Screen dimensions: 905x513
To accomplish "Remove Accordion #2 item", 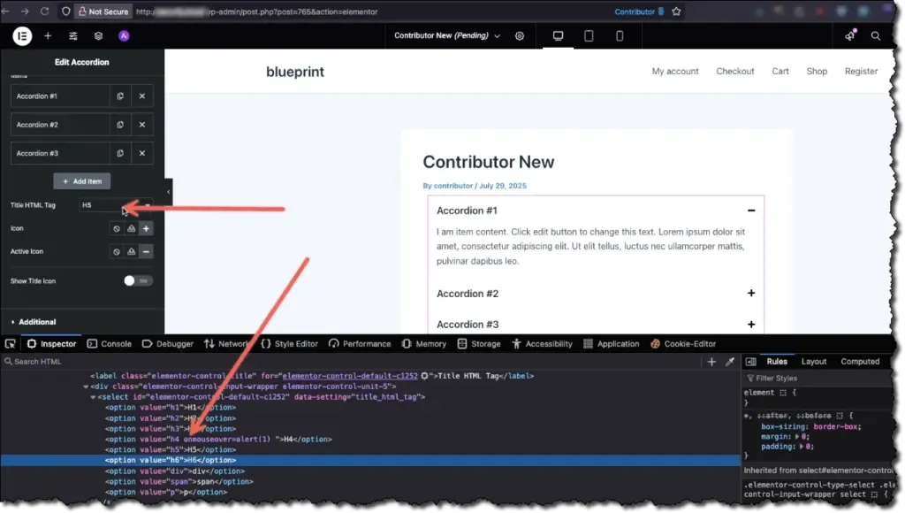I will coord(142,125).
